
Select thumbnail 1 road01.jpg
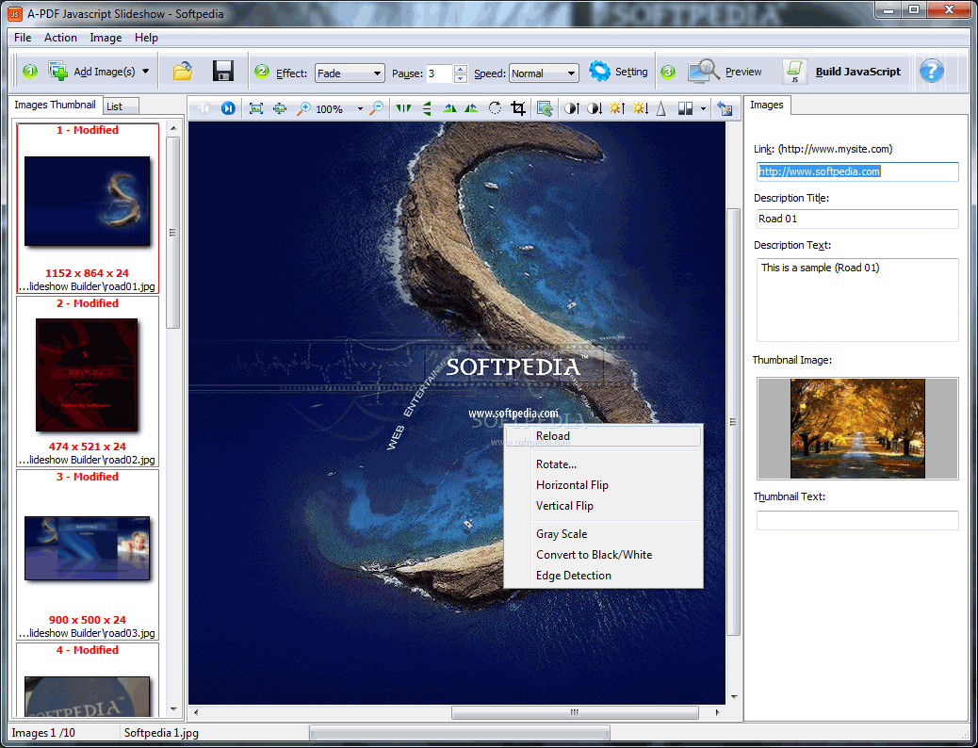pyautogui.click(x=88, y=208)
